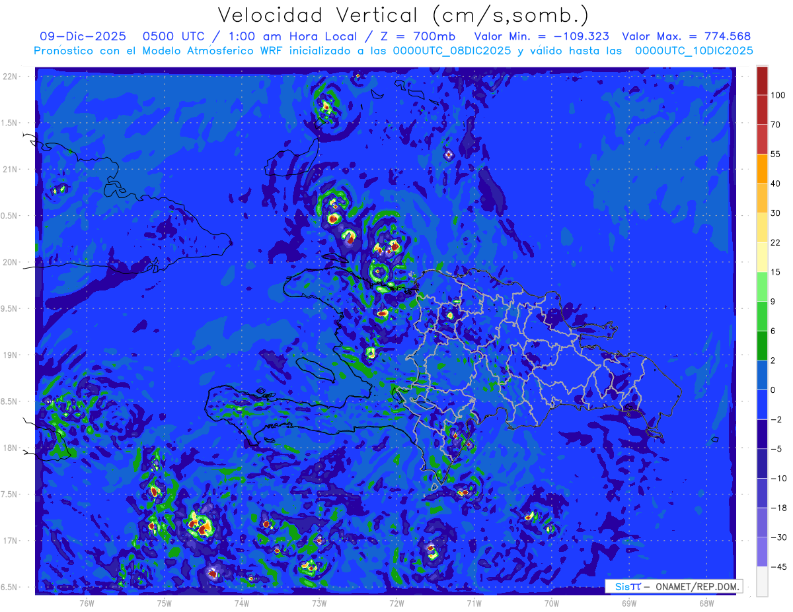Click "Valor Min. = -109.323"

pyautogui.click(x=542, y=36)
